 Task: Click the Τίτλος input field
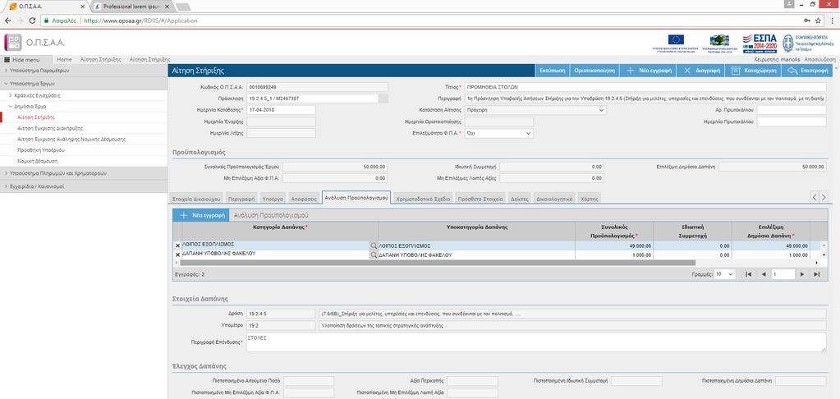point(645,87)
